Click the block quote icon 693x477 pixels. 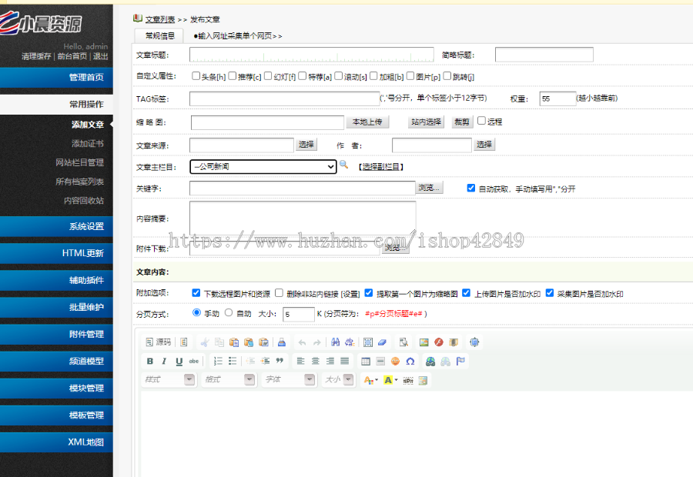[x=280, y=362]
